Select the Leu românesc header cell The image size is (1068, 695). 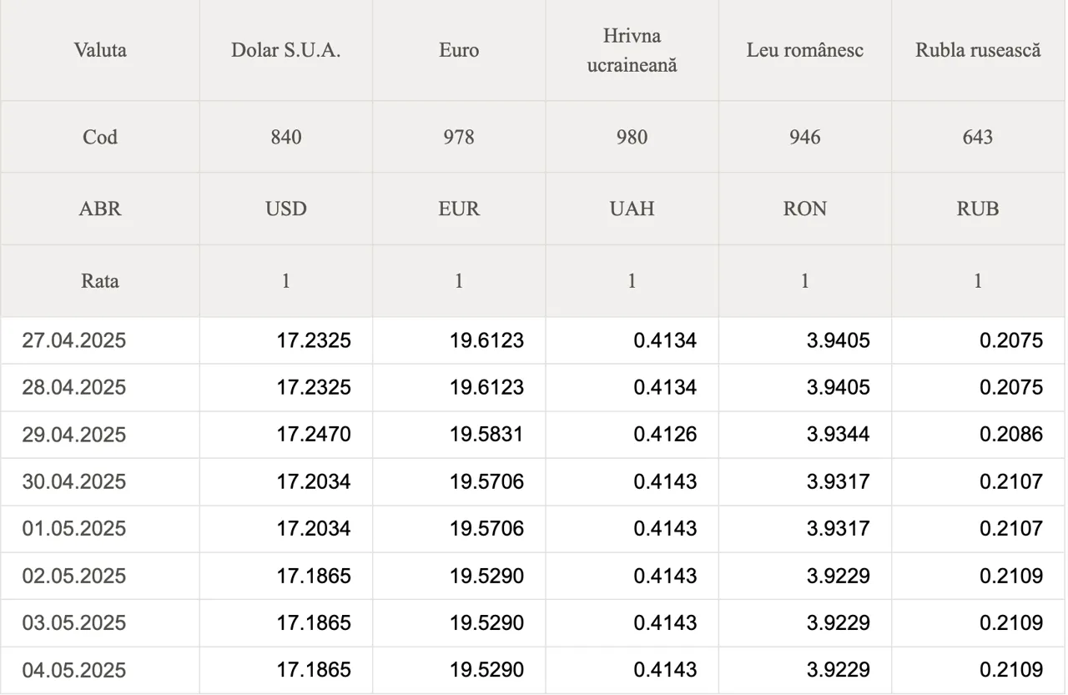pos(804,50)
